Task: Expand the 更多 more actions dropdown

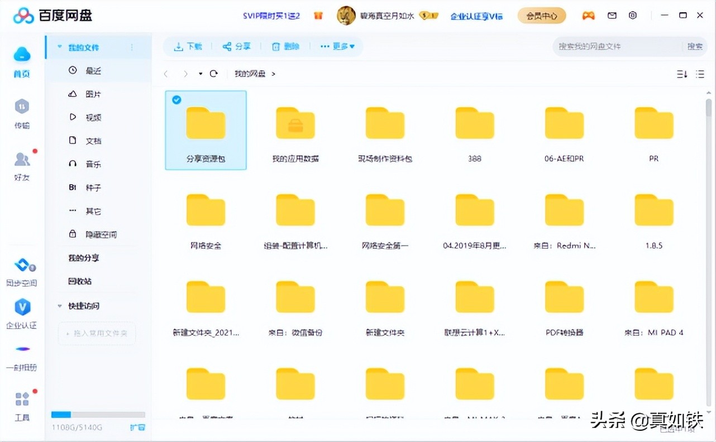Action: click(x=337, y=46)
